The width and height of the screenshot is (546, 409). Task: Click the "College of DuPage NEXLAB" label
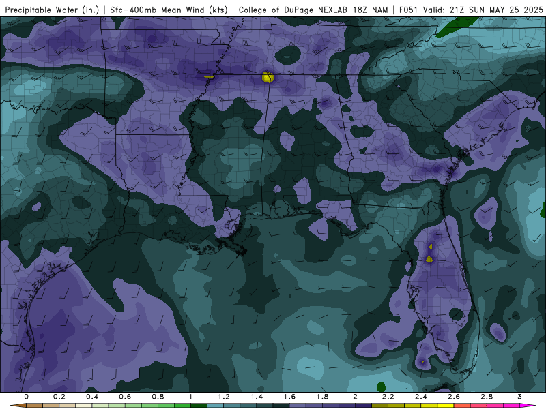click(293, 10)
